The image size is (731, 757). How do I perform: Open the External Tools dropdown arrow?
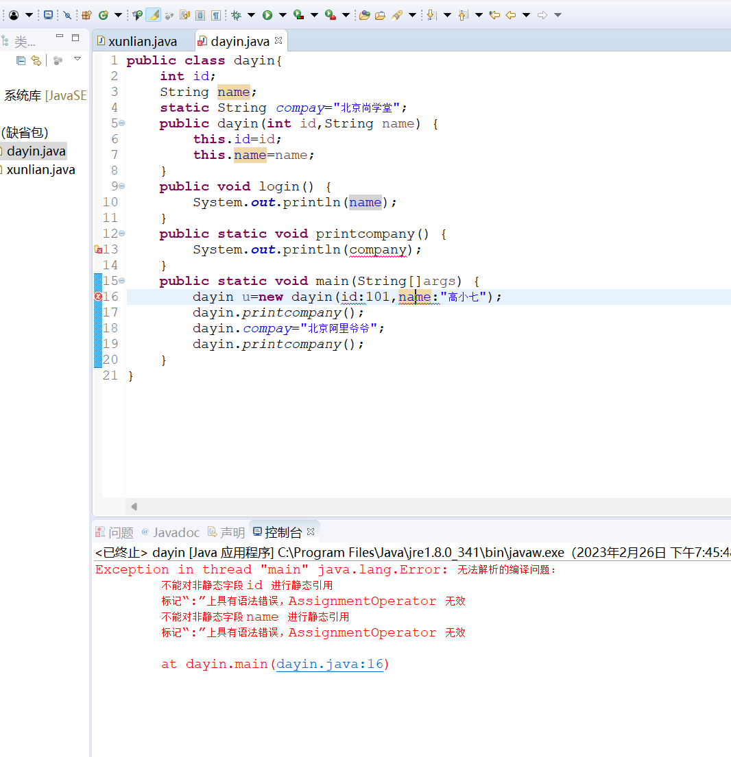[346, 15]
